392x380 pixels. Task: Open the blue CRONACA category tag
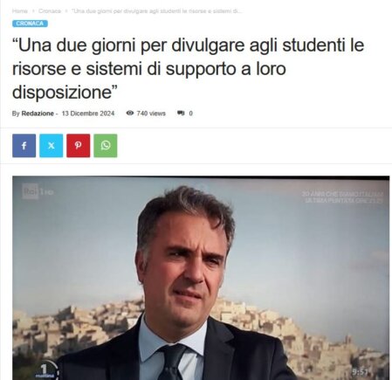pos(30,24)
